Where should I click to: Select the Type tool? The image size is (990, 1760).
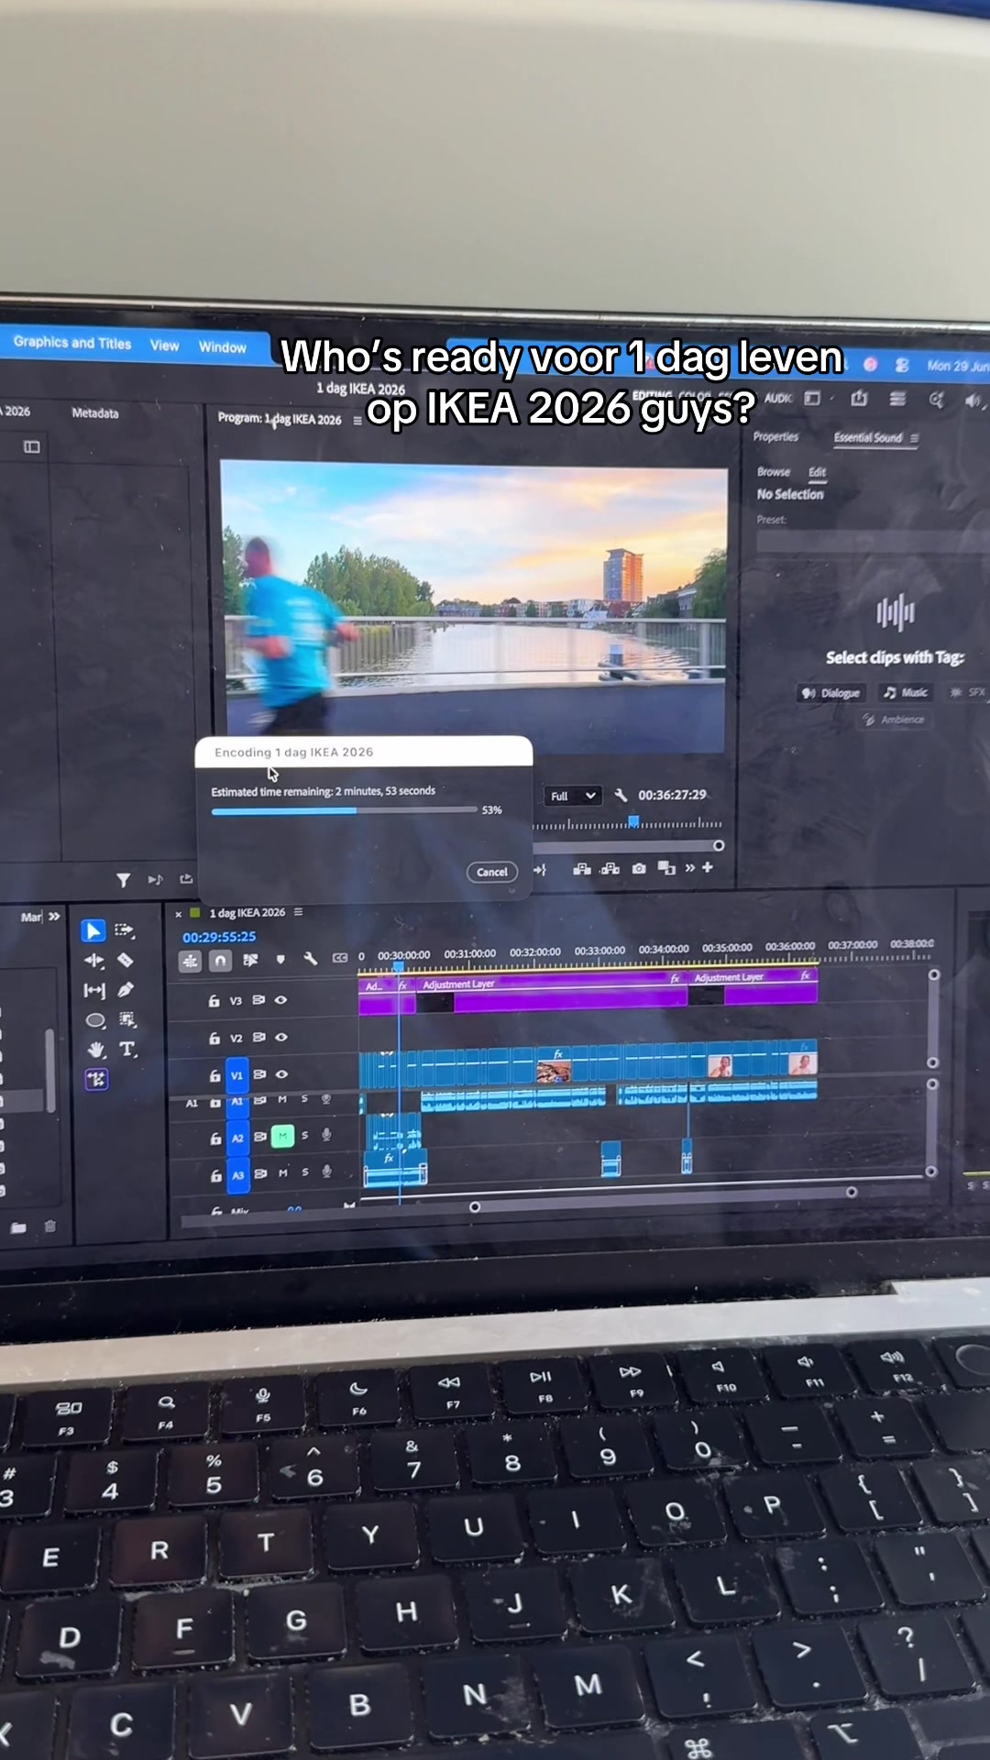[x=127, y=1050]
